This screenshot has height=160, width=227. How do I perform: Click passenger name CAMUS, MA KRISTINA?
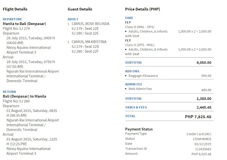[89, 42]
